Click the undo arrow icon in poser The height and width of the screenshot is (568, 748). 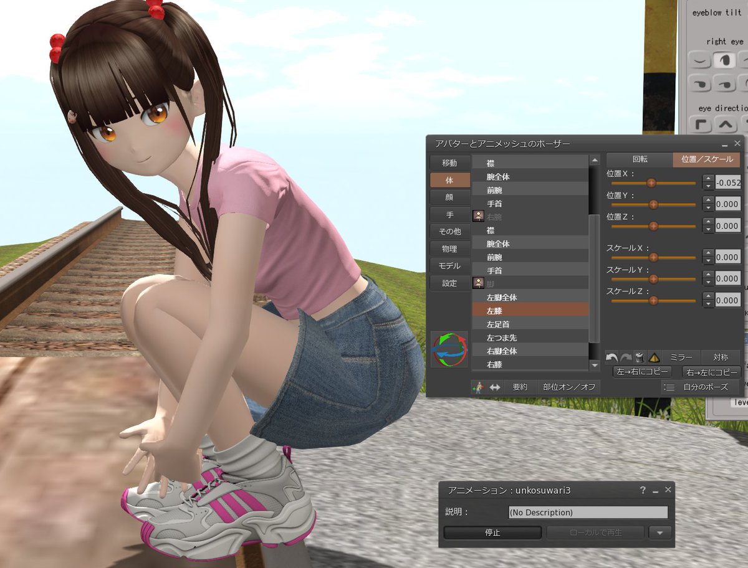tap(611, 357)
